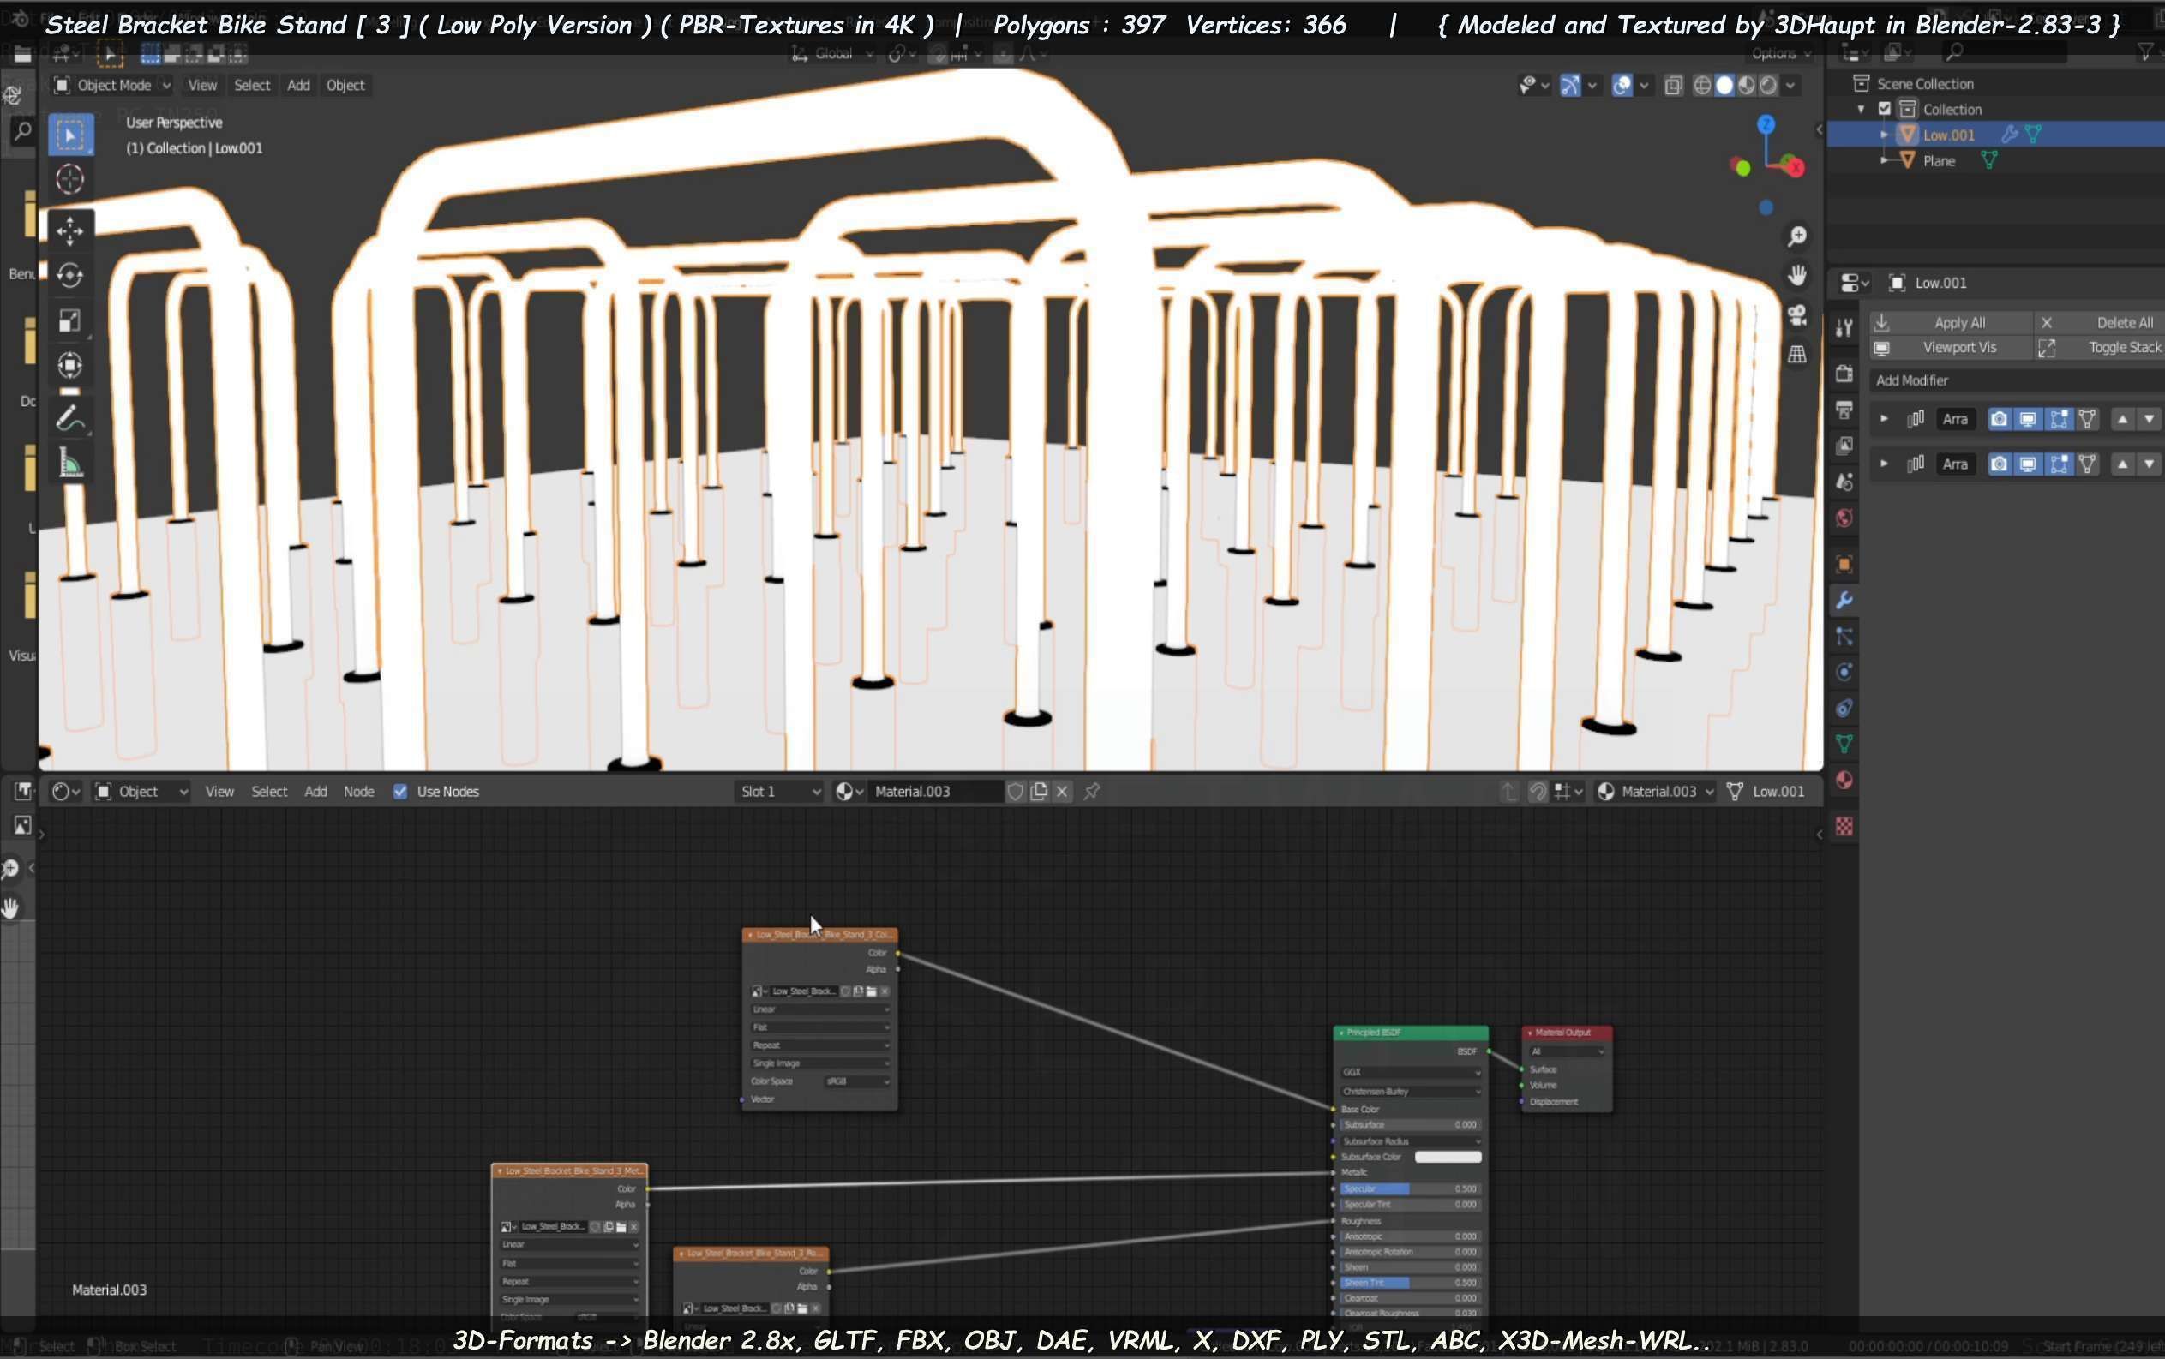
Task: Toggle camera view icon in viewport
Action: point(1796,314)
